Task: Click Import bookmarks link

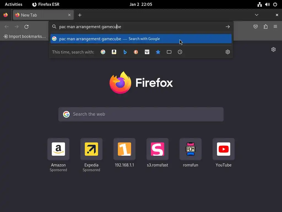Action: [x=25, y=36]
